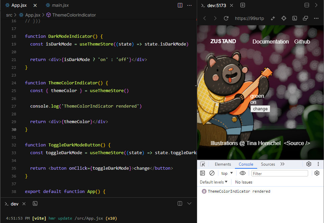Select the dev:5173 preview tab

tap(214, 5)
